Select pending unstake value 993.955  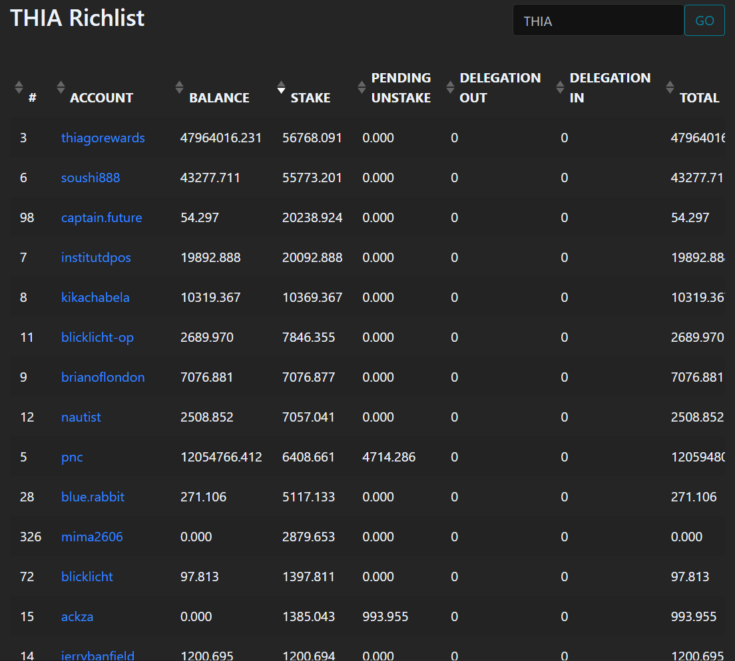(x=385, y=616)
